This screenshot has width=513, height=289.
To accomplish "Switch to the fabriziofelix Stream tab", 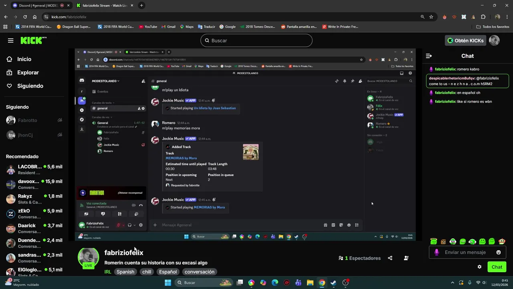I will pyautogui.click(x=105, y=6).
